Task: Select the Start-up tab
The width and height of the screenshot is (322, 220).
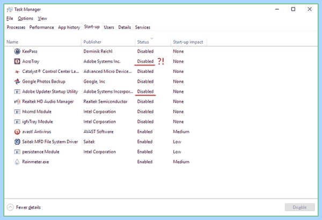Action: pyautogui.click(x=92, y=27)
